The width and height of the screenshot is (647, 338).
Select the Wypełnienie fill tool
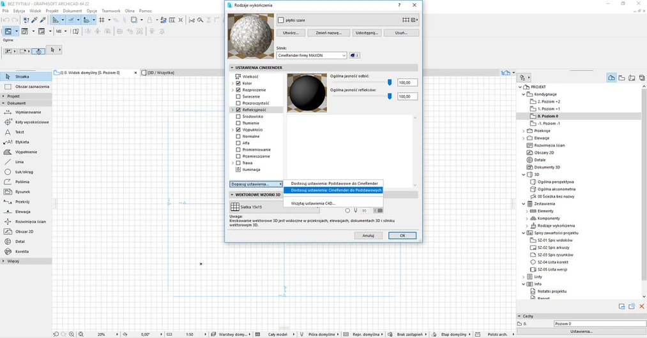[x=26, y=152]
